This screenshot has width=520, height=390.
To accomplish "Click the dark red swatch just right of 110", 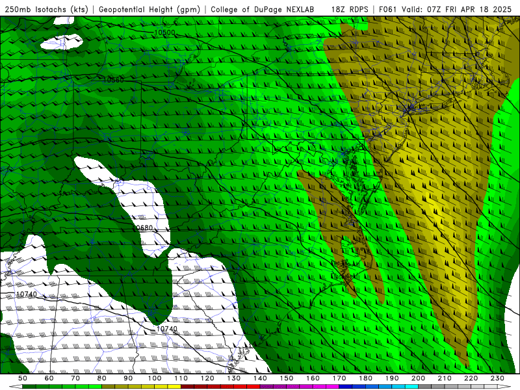I will click(188, 387).
